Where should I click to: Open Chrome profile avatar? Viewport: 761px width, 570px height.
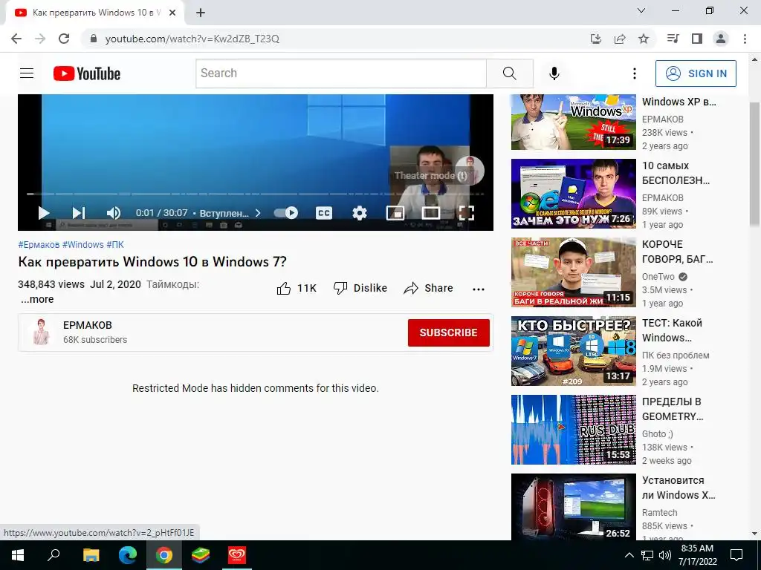(721, 39)
